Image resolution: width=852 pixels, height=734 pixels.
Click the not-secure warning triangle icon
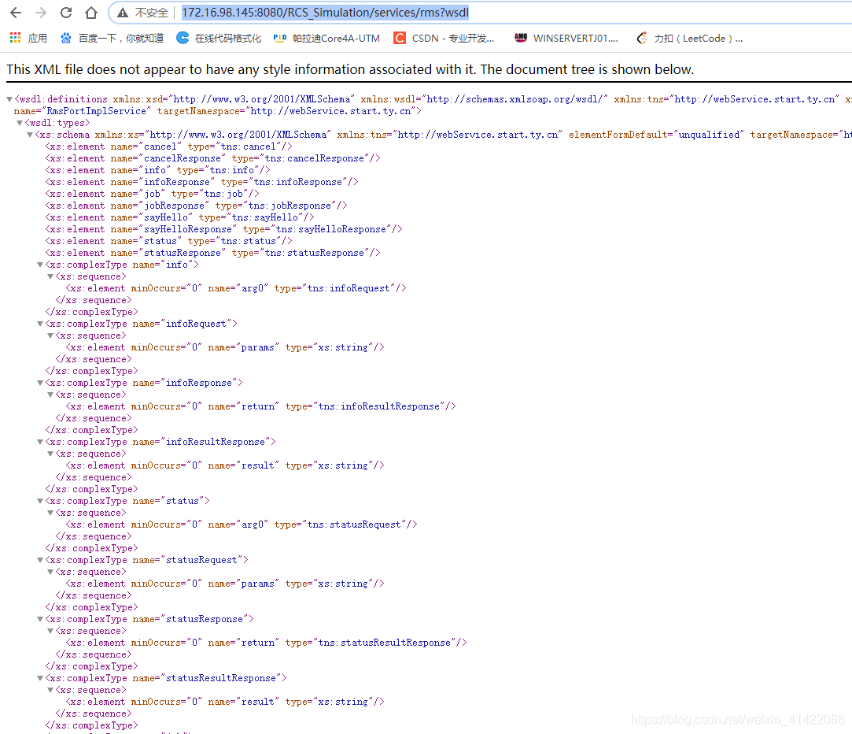123,13
